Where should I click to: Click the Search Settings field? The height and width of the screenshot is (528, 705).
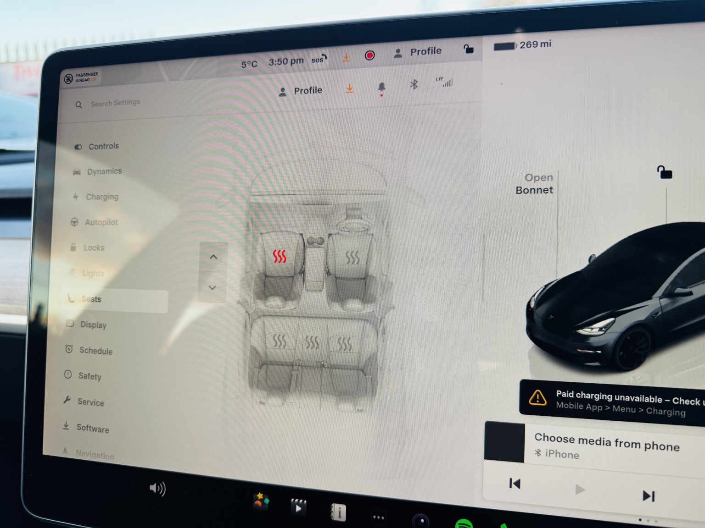click(115, 103)
